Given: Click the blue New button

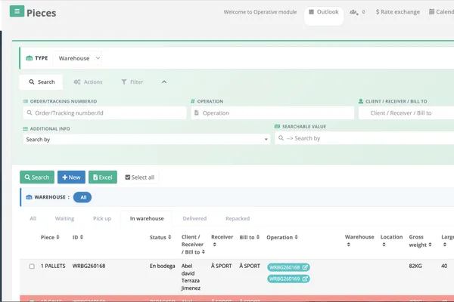Looking at the screenshot, I should 71,177.
